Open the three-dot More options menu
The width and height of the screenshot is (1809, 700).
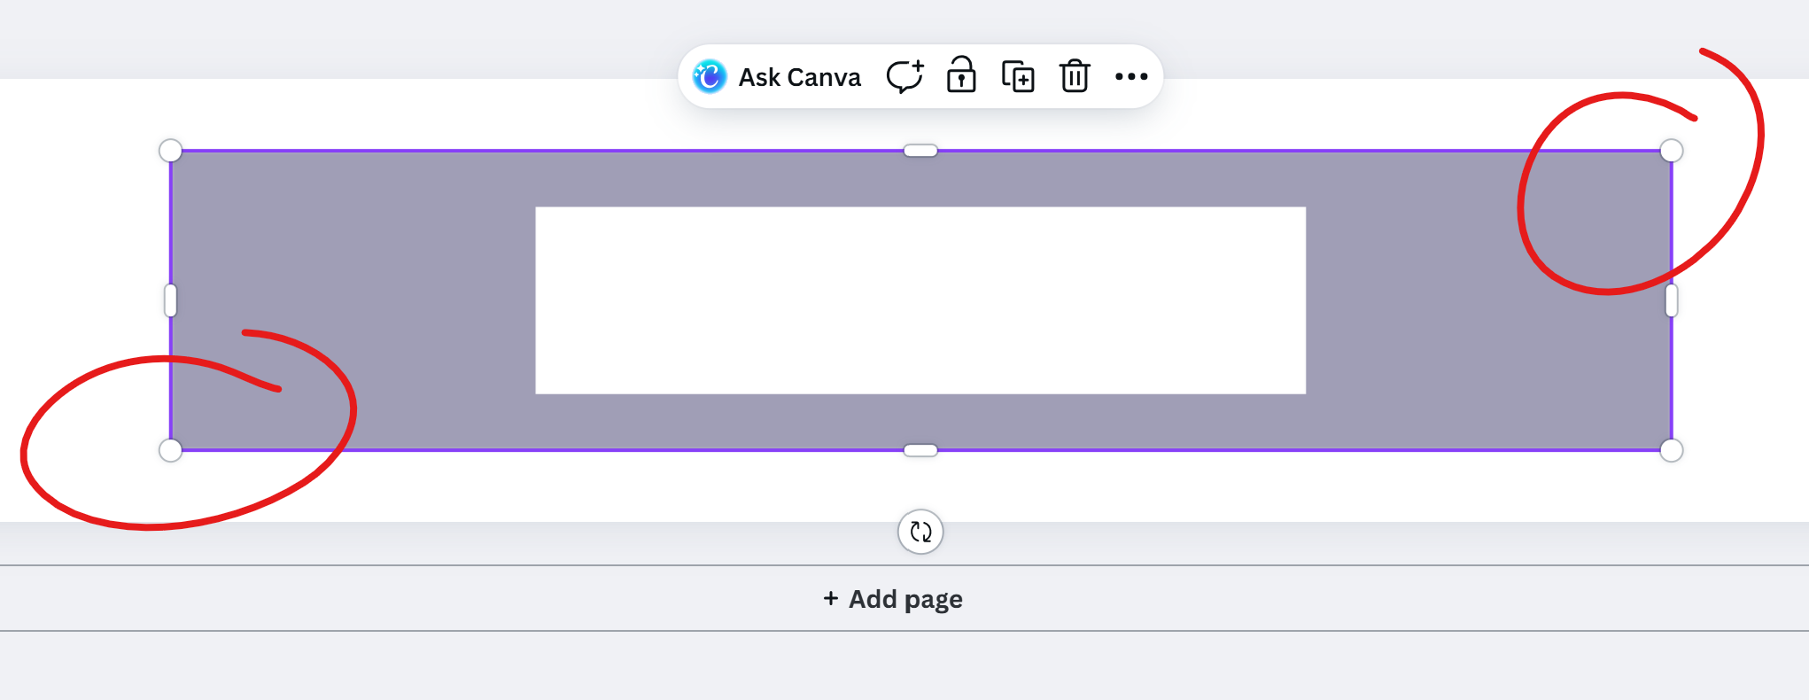pyautogui.click(x=1131, y=77)
